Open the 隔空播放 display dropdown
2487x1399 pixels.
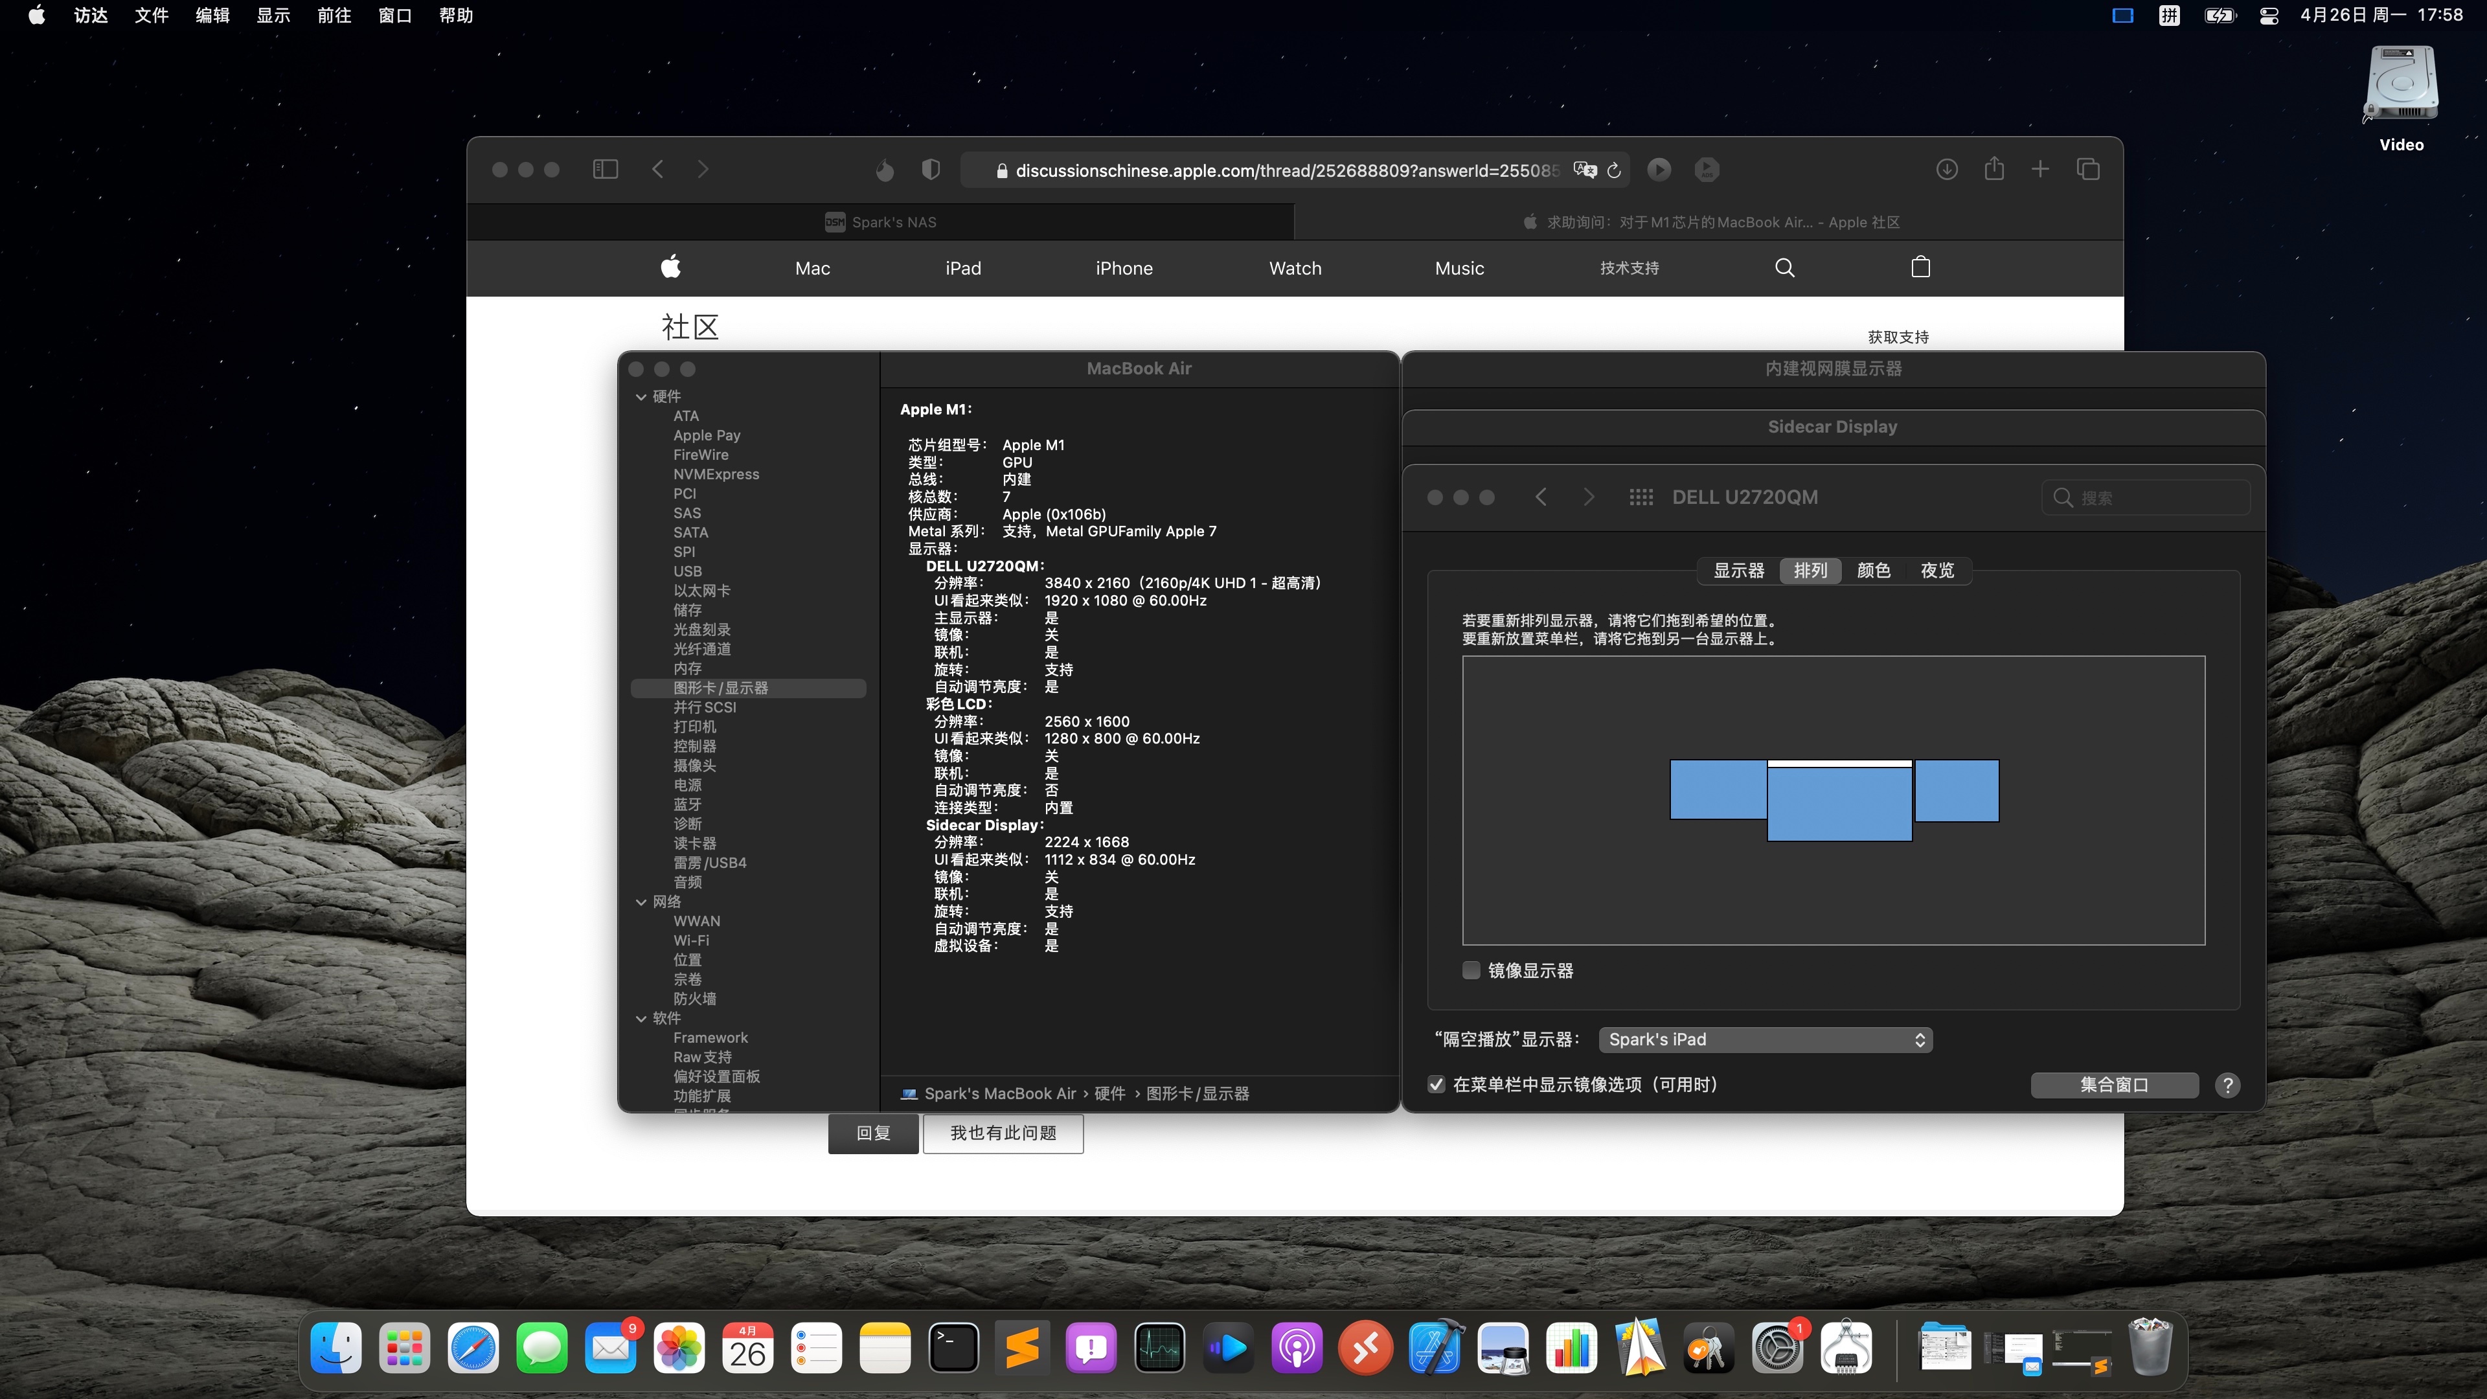[1765, 1040]
